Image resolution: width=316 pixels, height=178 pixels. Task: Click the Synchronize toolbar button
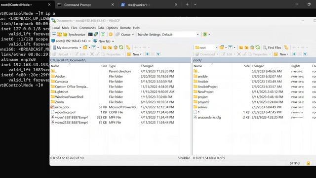(x=74, y=35)
